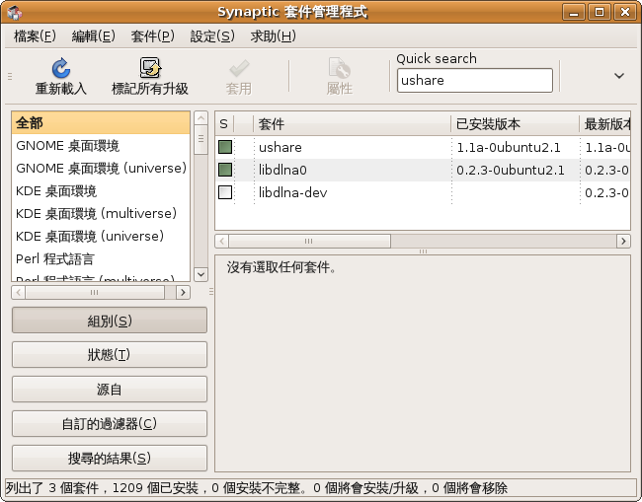Viewport: 642px width, 502px height.
Task: Click the Quick search input field
Action: [x=474, y=81]
